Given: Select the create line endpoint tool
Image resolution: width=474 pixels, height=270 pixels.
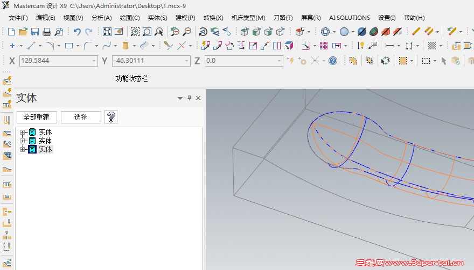Looking at the screenshot, I should [x=31, y=46].
